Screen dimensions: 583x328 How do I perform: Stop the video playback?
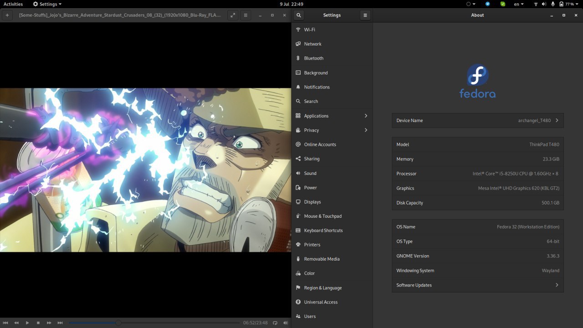(38, 323)
